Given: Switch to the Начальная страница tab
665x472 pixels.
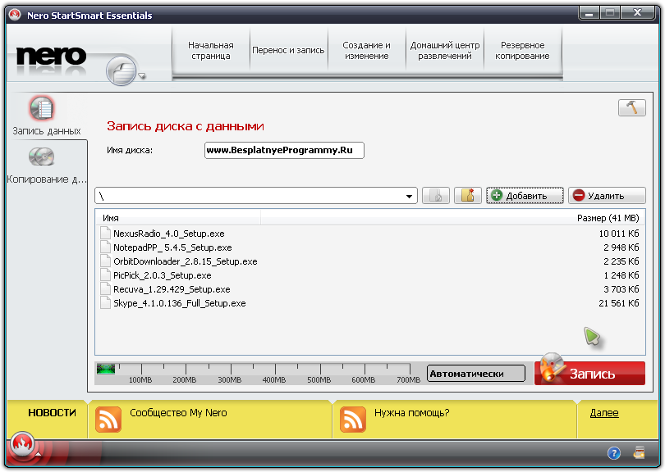Looking at the screenshot, I should pos(211,50).
